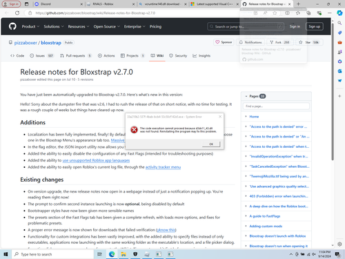
Task: Open A guide to FastFlags page
Action: [265, 216]
